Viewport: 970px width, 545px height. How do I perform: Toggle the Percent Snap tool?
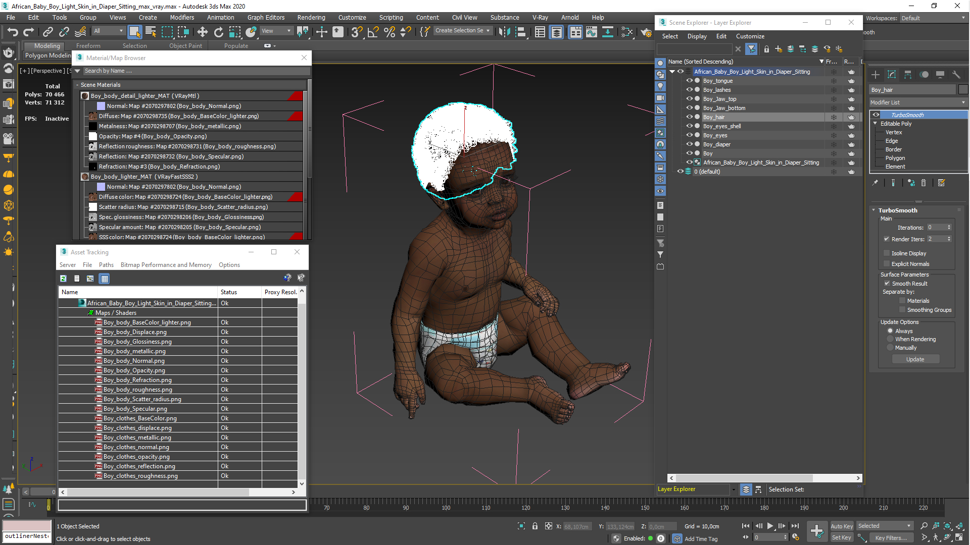coord(389,32)
